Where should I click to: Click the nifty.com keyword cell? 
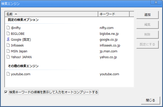[x=106, y=28]
